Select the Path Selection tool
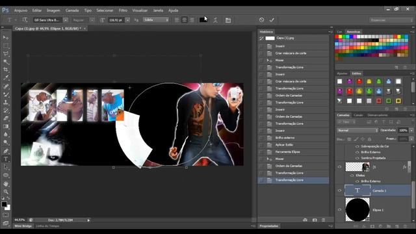The height and width of the screenshot is (234, 416). point(6,167)
